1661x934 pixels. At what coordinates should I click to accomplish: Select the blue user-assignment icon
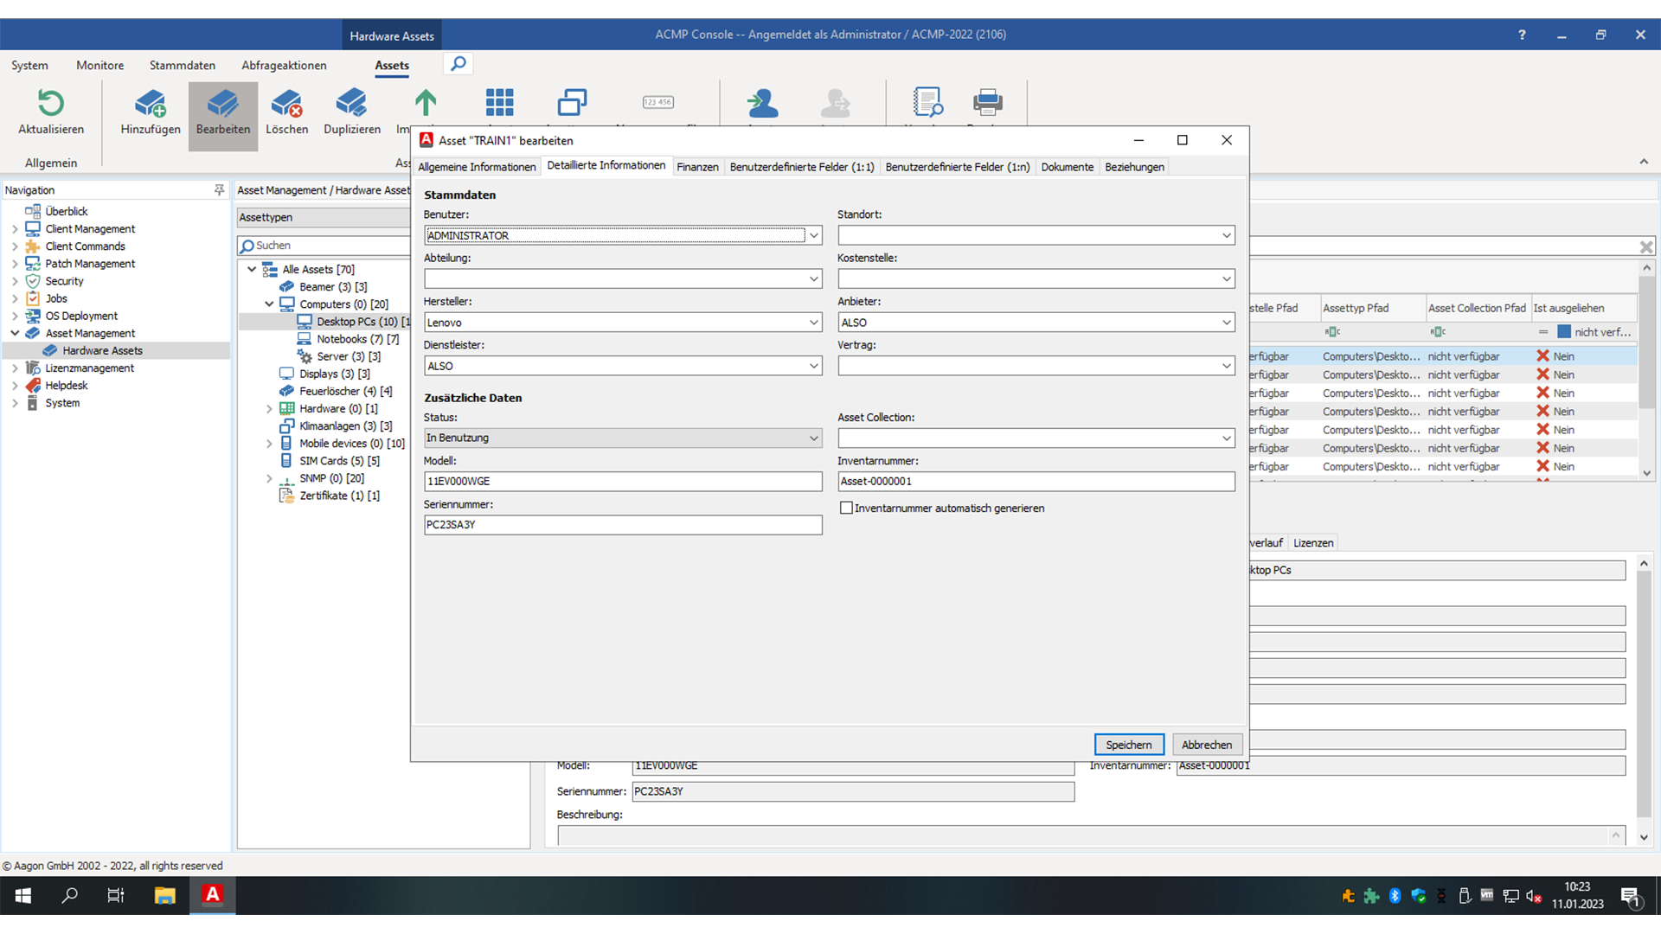[762, 104]
